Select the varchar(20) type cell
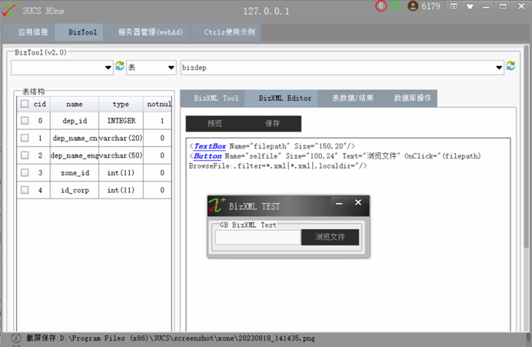The height and width of the screenshot is (347, 532). [121, 138]
